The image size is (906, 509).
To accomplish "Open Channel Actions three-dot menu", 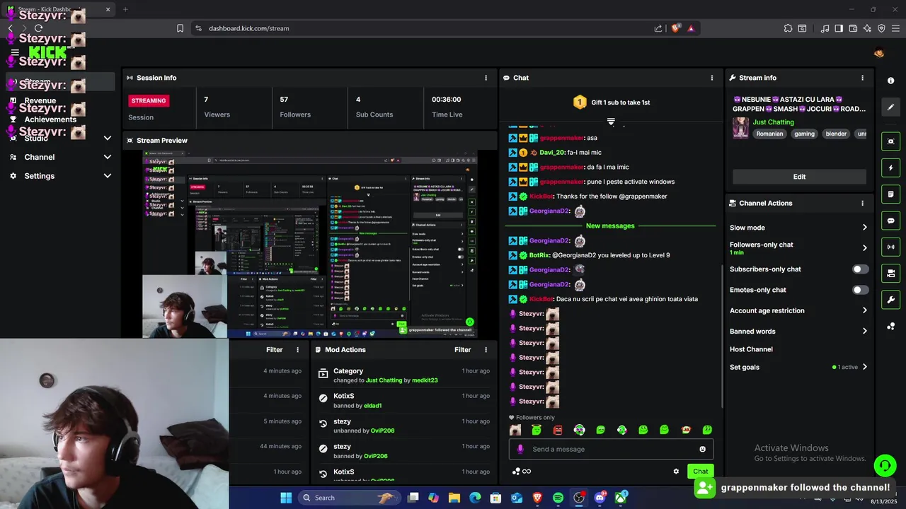I will (862, 203).
